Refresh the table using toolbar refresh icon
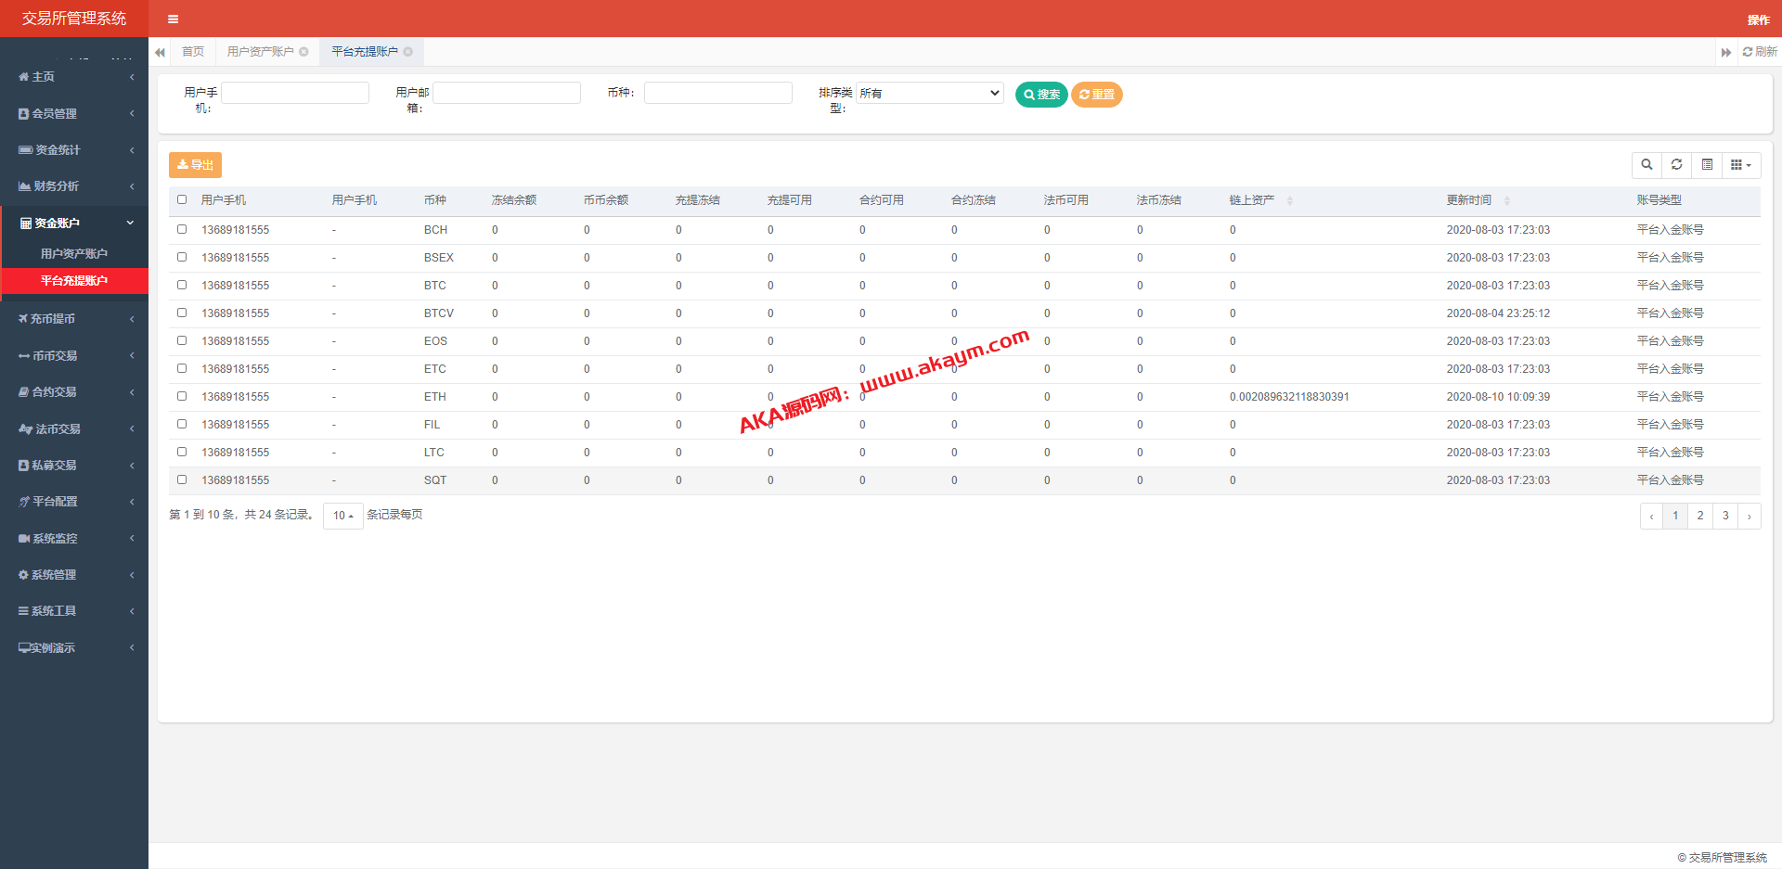Screen dimensions: 1782x869 (1676, 165)
